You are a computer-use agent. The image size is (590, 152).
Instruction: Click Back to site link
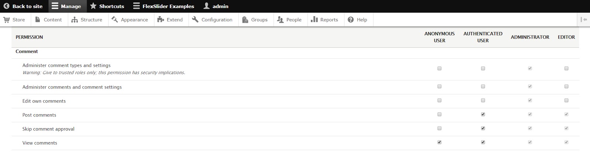23,6
